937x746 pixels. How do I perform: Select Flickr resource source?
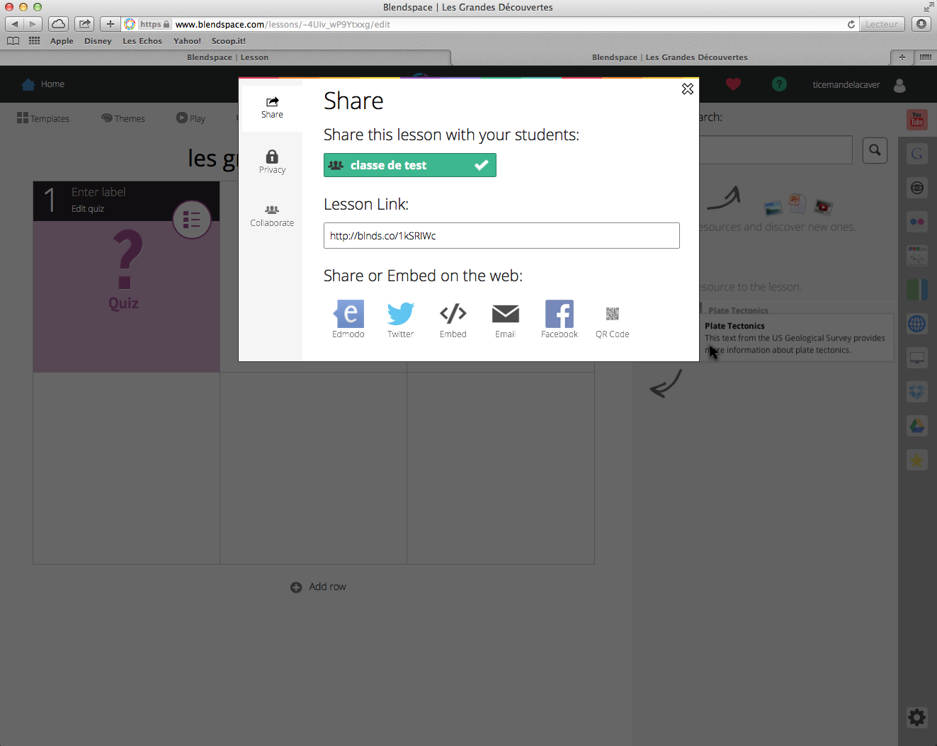[917, 222]
